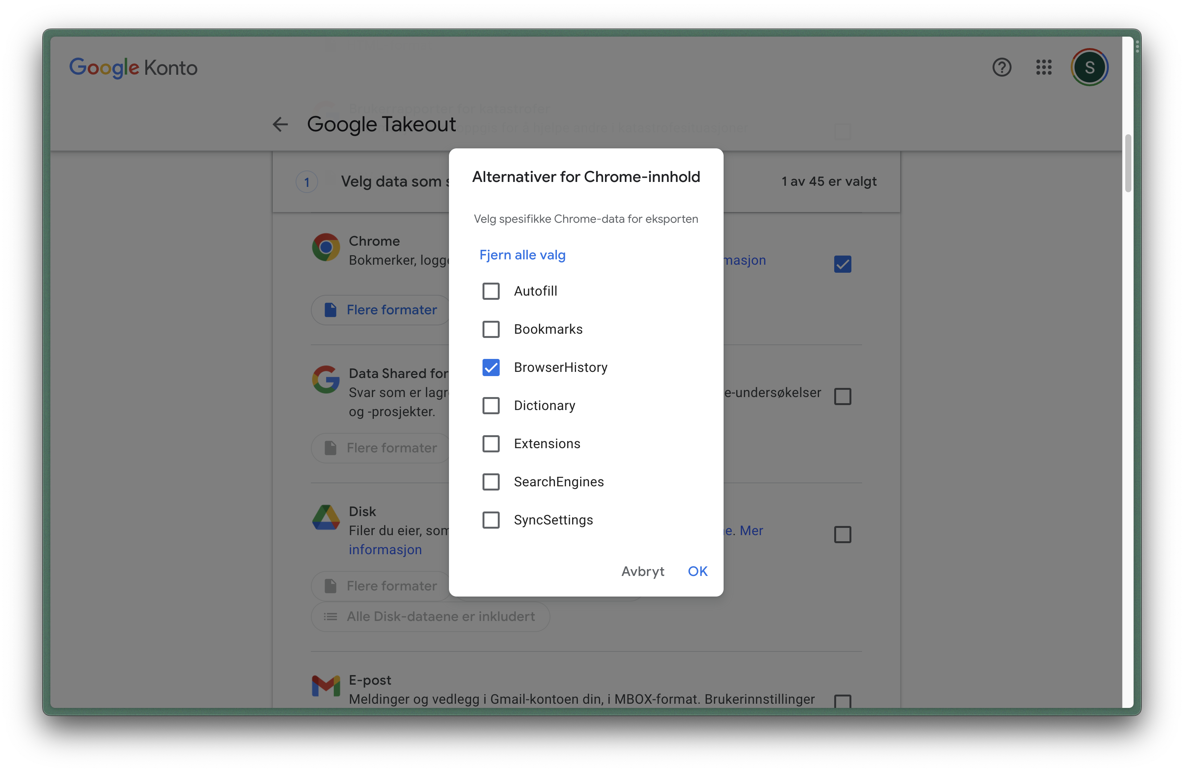Image resolution: width=1184 pixels, height=772 pixels.
Task: Click the E-post heading text
Action: [370, 680]
